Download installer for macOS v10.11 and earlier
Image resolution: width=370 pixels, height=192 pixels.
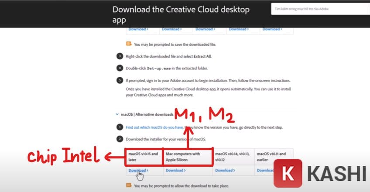265,170
